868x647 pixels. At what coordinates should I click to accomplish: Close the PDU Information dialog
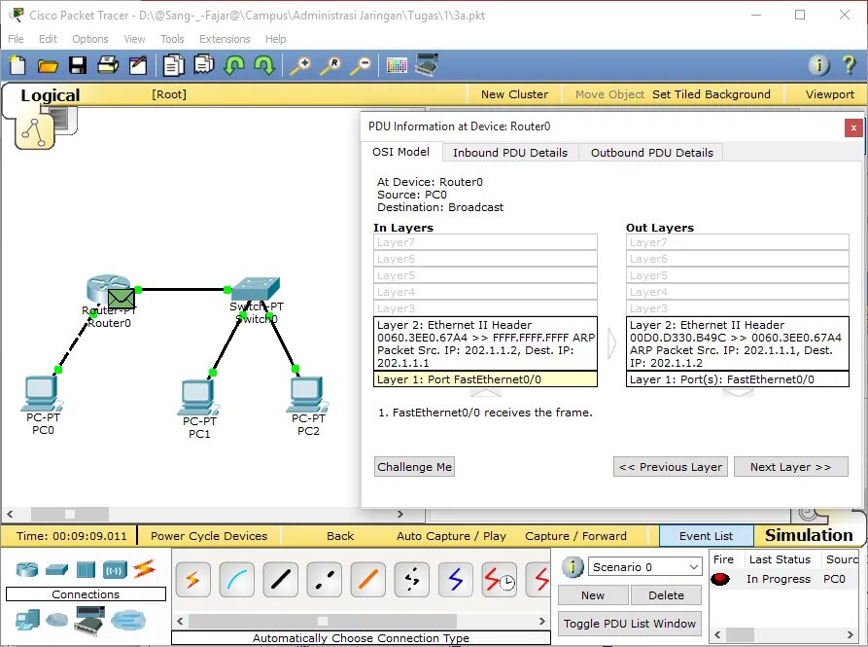click(853, 128)
